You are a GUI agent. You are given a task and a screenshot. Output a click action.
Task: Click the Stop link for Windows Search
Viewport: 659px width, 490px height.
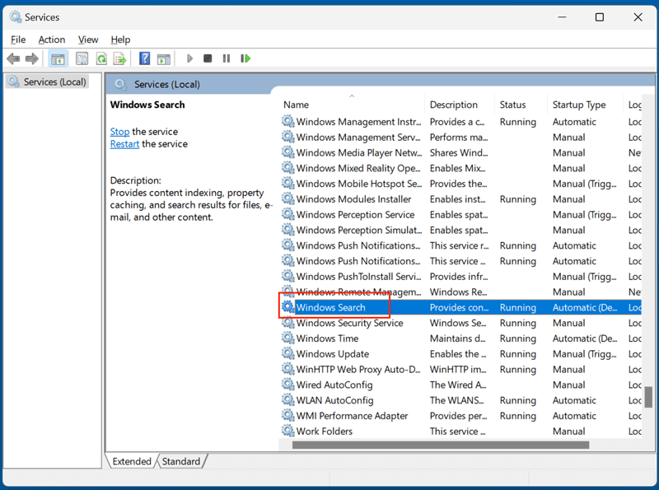119,132
